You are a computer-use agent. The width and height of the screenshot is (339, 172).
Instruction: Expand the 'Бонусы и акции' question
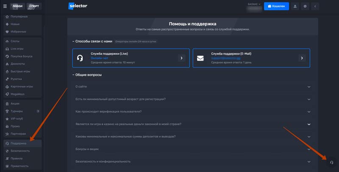[x=309, y=149]
